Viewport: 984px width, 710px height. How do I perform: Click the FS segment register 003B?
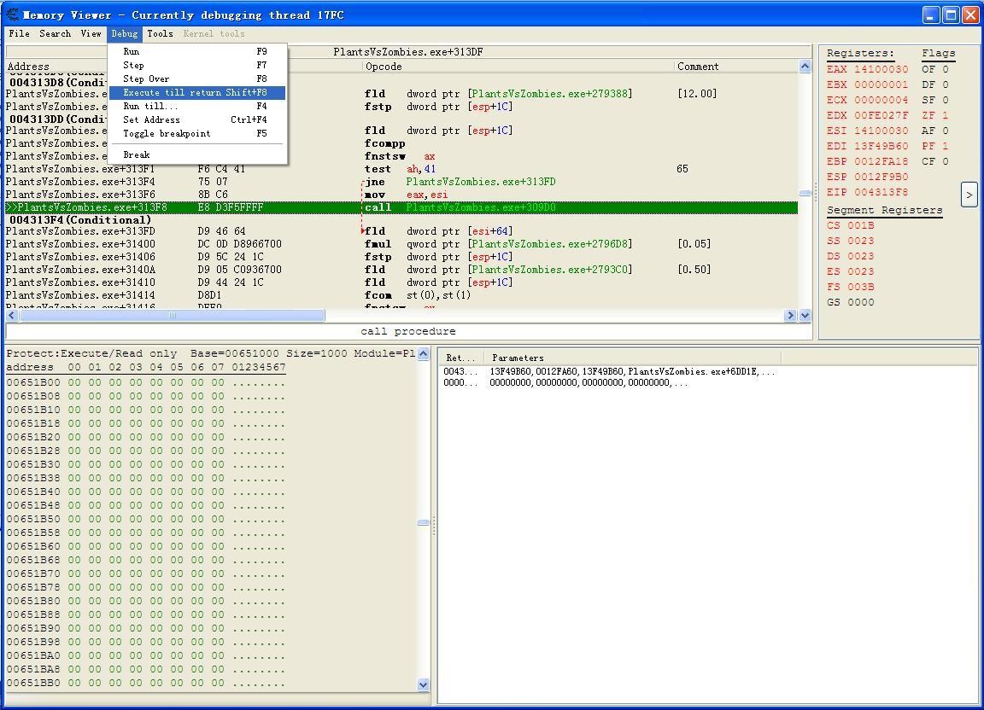pos(851,288)
